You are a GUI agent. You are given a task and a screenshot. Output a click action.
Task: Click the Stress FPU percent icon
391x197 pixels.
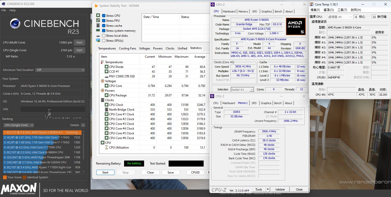coord(98,20)
